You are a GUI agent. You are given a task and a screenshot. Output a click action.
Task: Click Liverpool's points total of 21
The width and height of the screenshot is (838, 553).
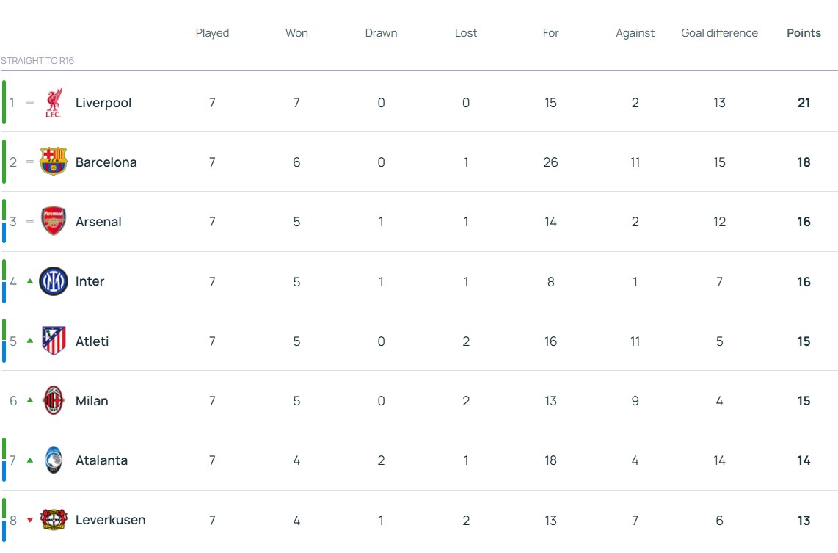click(x=804, y=103)
